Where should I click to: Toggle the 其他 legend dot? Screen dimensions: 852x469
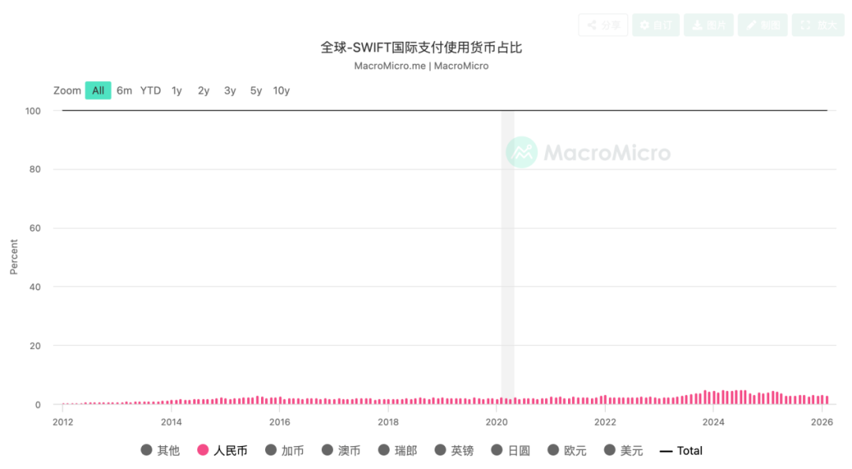(147, 450)
